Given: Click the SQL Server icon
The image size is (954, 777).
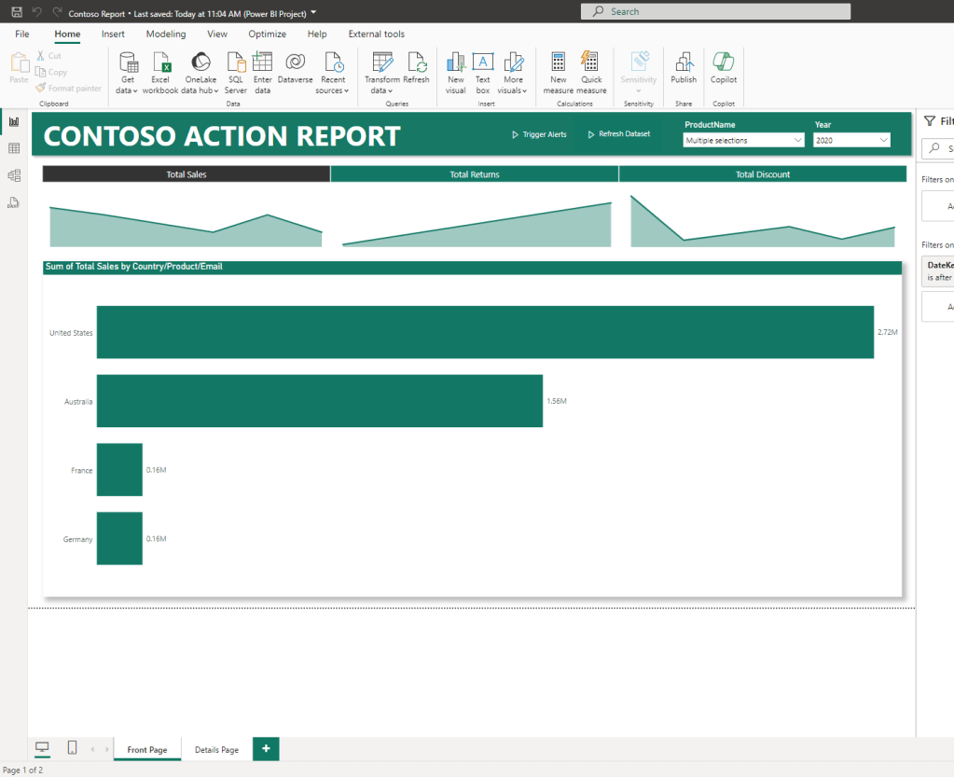Looking at the screenshot, I should click(236, 63).
